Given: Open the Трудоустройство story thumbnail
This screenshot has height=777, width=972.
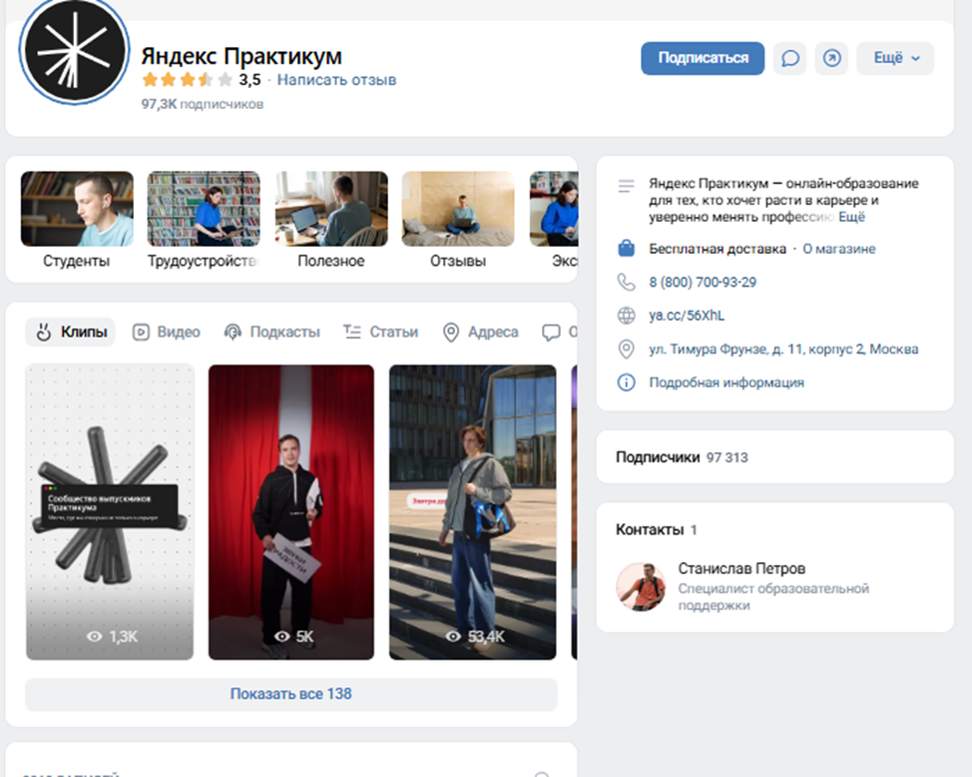Looking at the screenshot, I should click(x=204, y=209).
